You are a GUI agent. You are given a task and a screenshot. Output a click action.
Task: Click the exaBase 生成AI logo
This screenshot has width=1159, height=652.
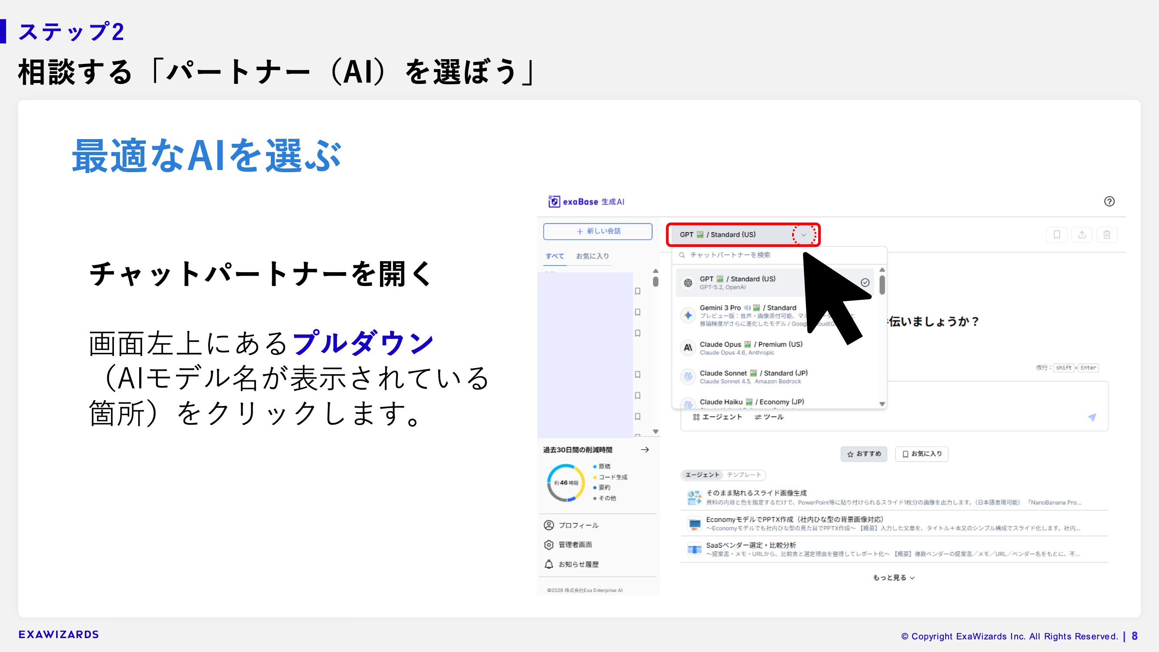tap(586, 202)
